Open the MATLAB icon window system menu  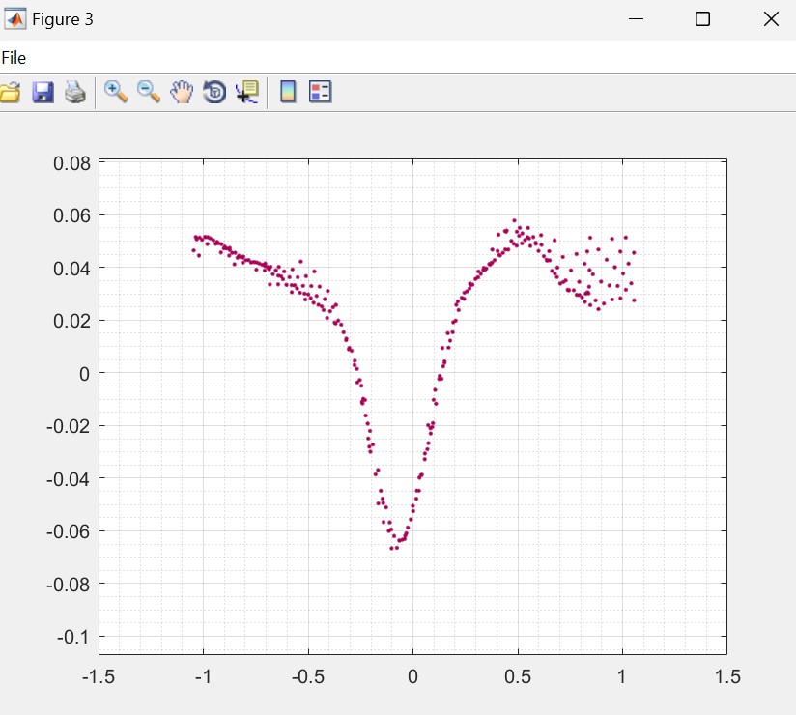[15, 19]
